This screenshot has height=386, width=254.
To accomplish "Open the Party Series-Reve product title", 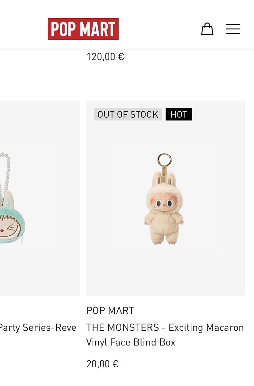I will [x=38, y=327].
